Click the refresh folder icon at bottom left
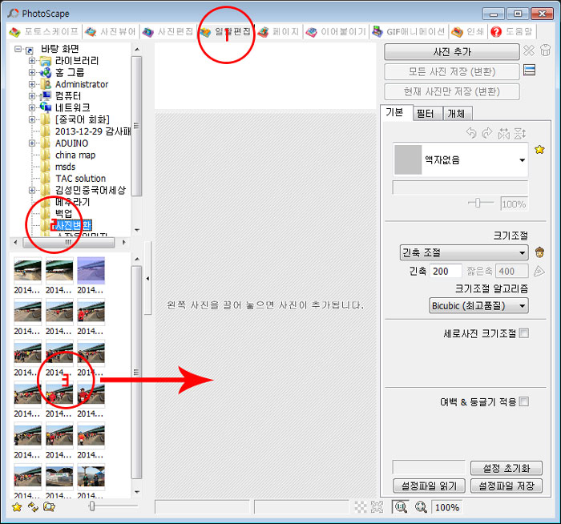This screenshot has height=524, width=561. (33, 507)
